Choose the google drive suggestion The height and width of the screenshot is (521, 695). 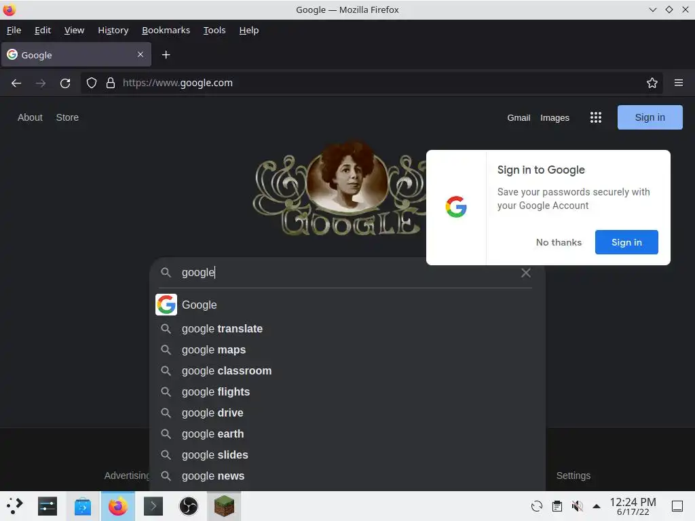[347, 413]
